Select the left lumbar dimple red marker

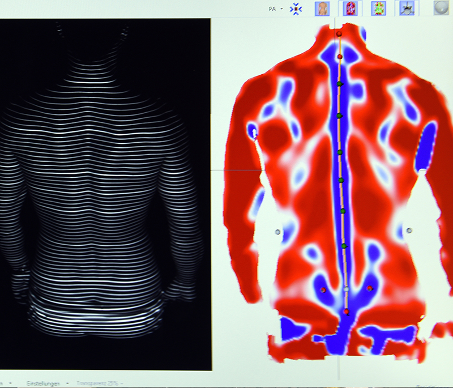click(323, 290)
